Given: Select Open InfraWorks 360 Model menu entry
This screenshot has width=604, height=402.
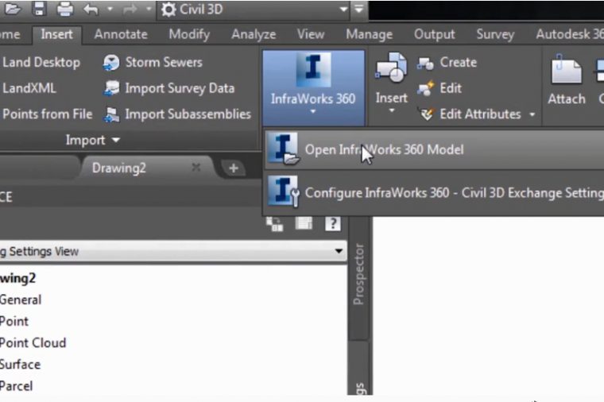Looking at the screenshot, I should [434, 149].
